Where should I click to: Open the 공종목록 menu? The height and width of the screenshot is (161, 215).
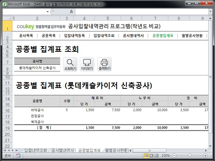pos(49,36)
